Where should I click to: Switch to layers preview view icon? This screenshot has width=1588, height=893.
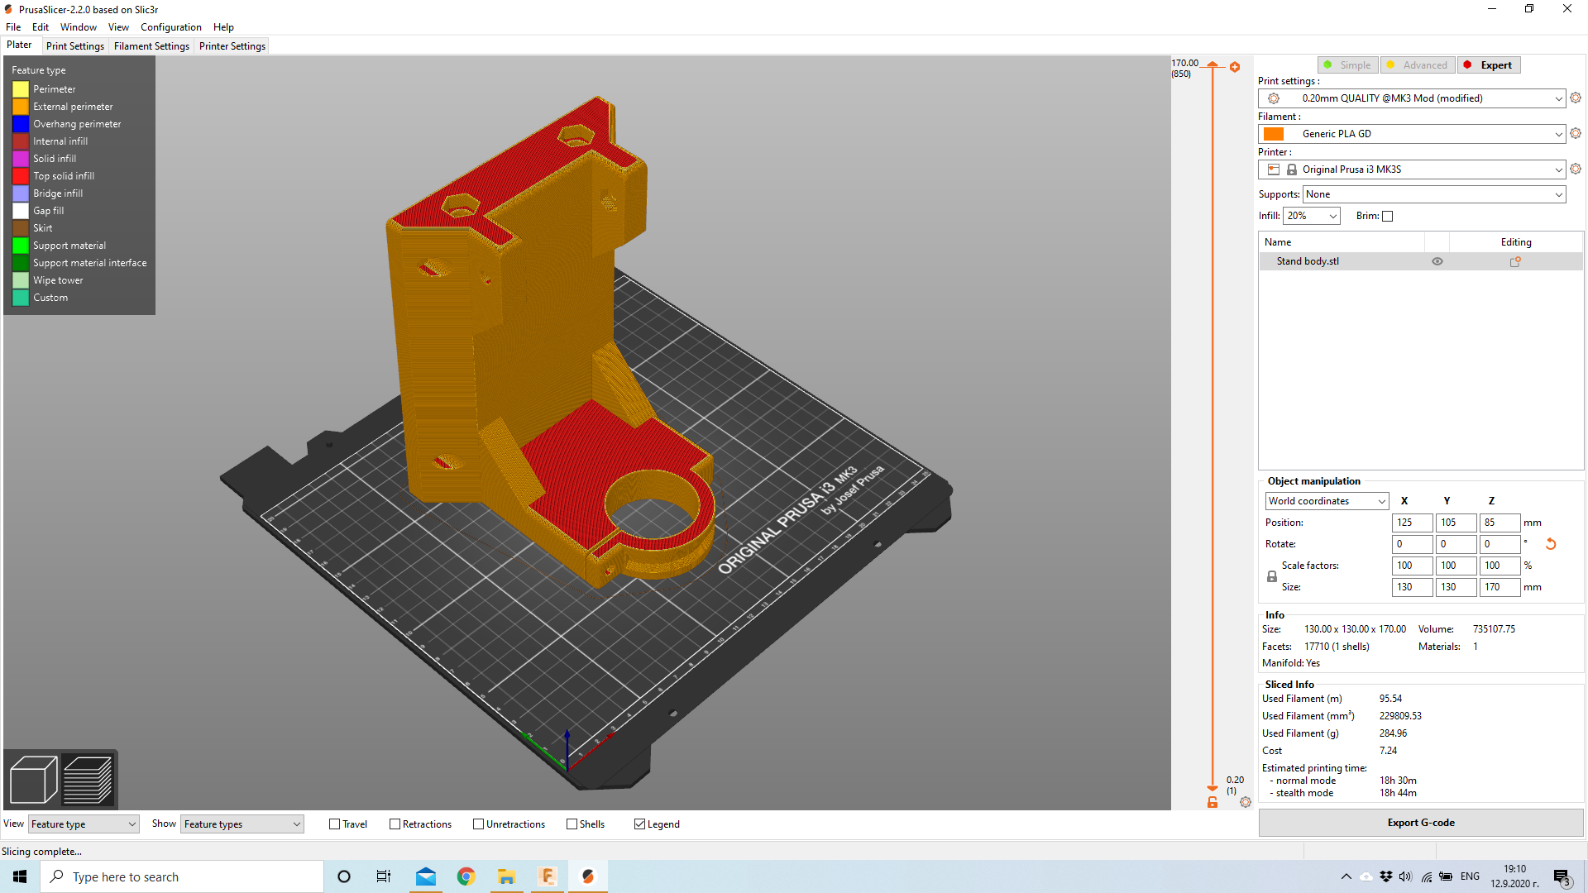point(88,779)
